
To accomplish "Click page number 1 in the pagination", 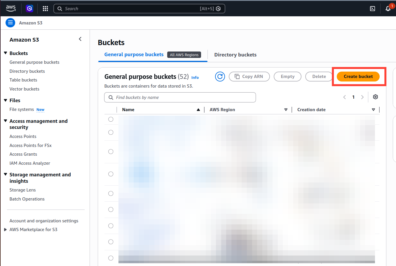I will [353, 97].
